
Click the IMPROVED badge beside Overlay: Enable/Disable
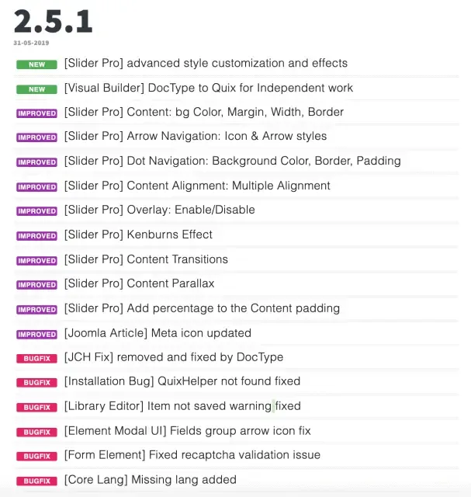pyautogui.click(x=36, y=211)
